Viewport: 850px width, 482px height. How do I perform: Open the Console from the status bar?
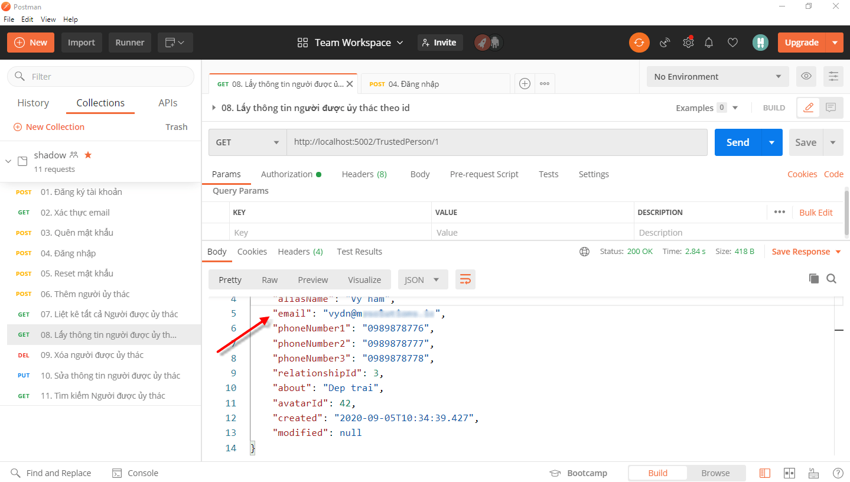pos(135,473)
